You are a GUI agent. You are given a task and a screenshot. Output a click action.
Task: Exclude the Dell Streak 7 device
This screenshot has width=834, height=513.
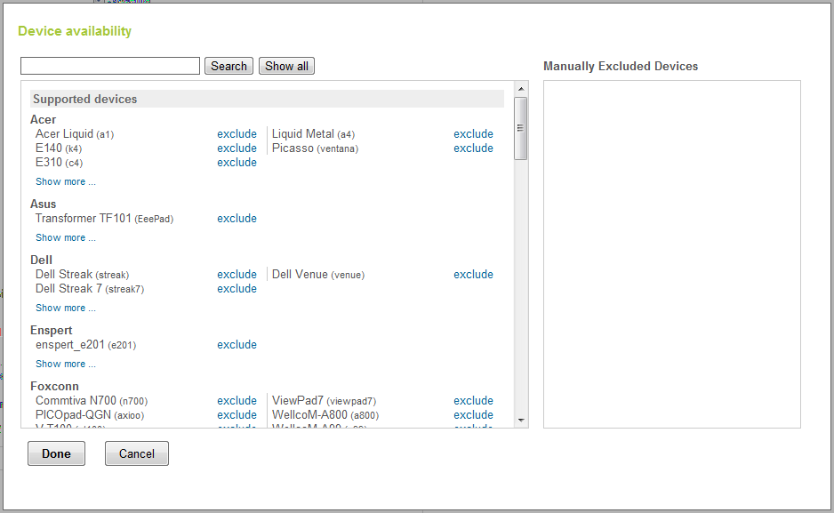coord(237,289)
